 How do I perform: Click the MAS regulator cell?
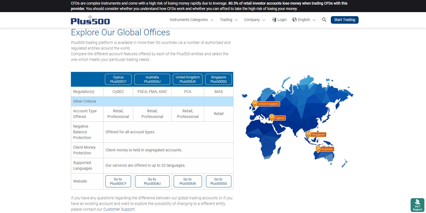tap(219, 92)
